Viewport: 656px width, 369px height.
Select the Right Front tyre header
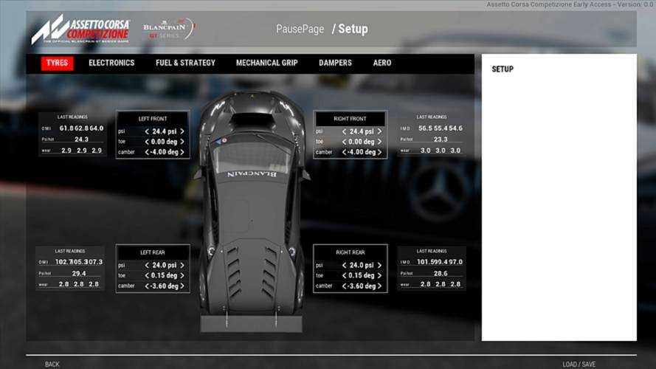click(x=351, y=119)
